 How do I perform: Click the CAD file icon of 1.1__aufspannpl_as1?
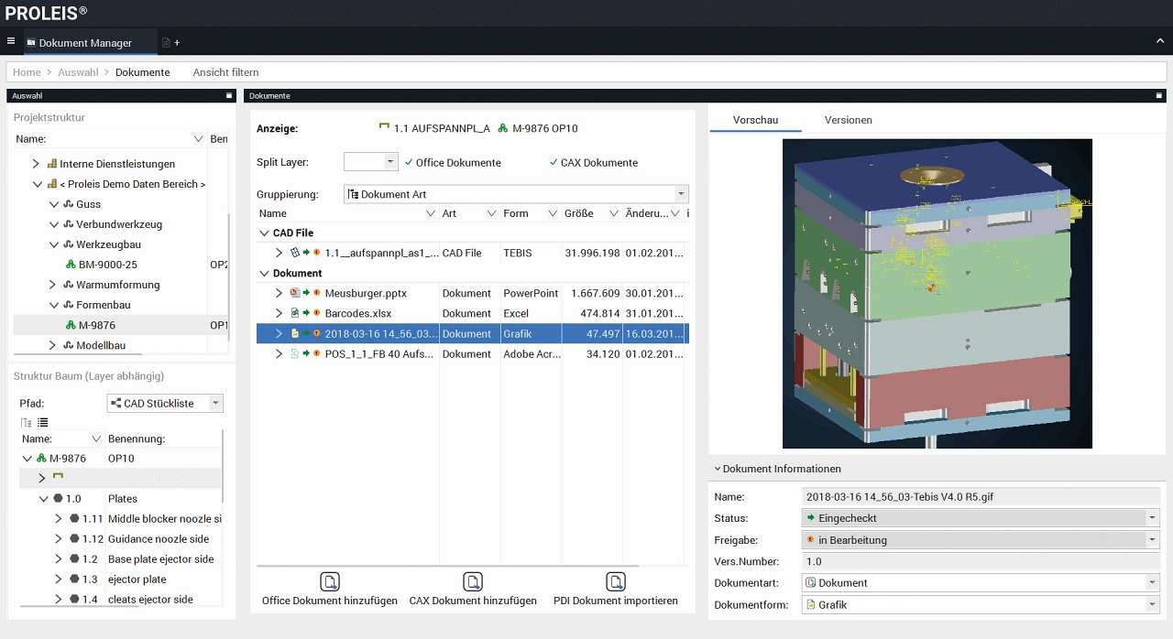tap(294, 253)
